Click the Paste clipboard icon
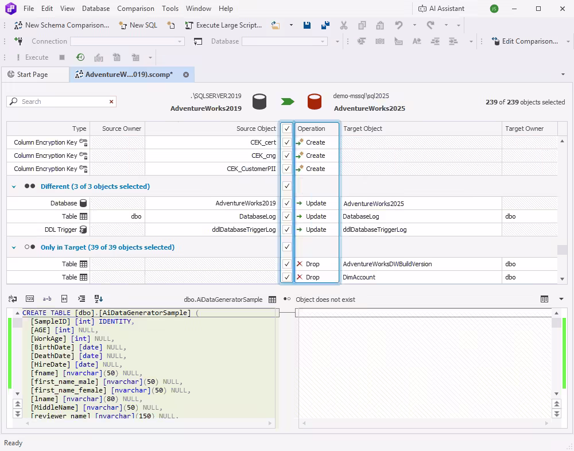The width and height of the screenshot is (574, 451). point(380,25)
